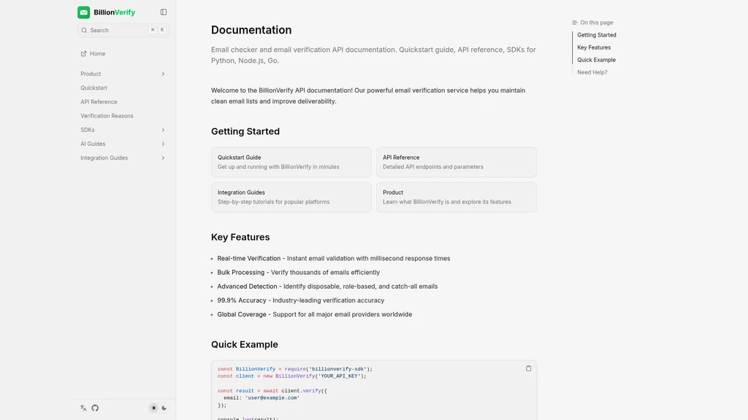Switch to light theme sun icon
748x420 pixels.
pos(153,408)
